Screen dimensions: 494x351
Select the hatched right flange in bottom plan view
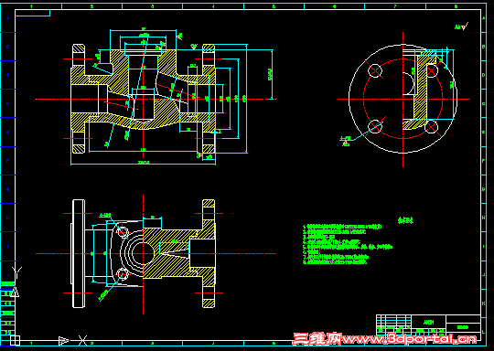pos(209,253)
